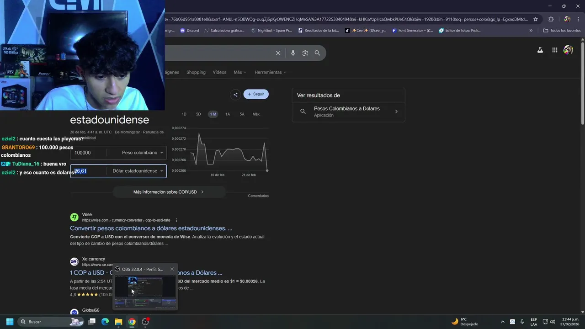Open the Todos los favoritos folder

coord(562,31)
